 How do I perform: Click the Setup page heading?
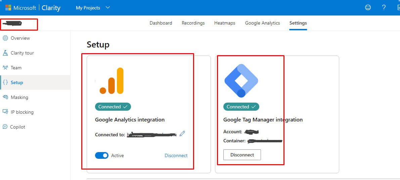tap(98, 45)
